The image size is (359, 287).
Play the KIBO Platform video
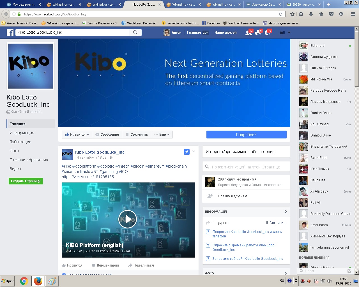[128, 219]
